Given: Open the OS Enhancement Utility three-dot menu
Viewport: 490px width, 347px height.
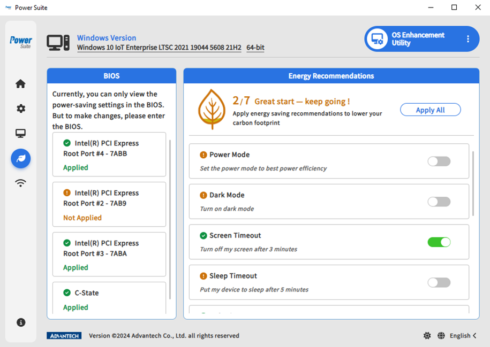Looking at the screenshot, I should [x=468, y=39].
